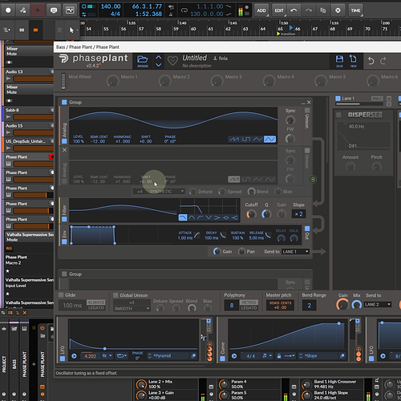Click the record button in the transport bar
Screen dimensions: 401x401
point(8,10)
